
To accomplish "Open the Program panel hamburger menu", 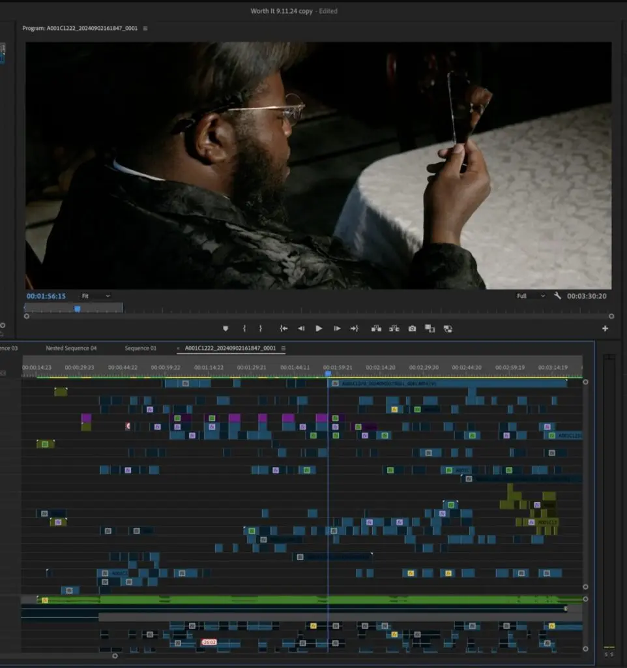I will [x=145, y=29].
